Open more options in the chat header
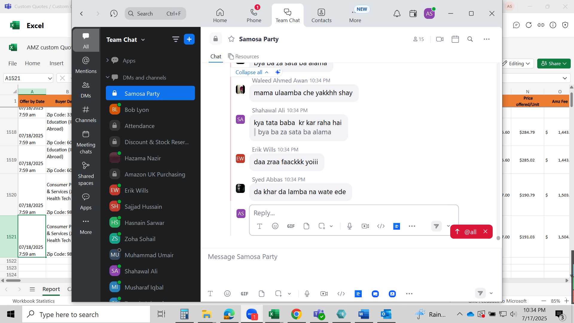The image size is (574, 323). click(487, 39)
